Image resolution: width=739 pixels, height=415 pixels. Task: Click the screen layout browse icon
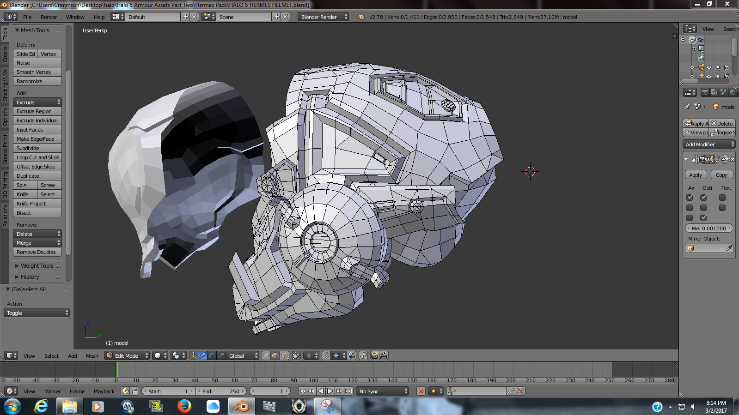pos(118,17)
